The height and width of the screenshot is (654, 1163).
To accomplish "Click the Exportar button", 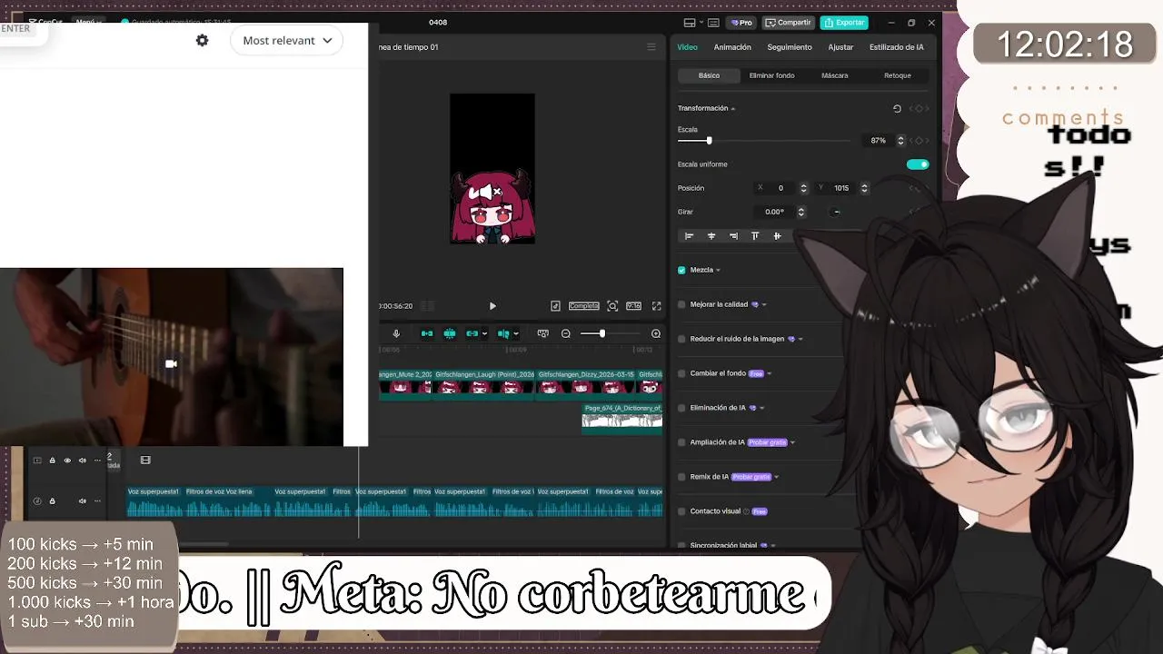I will coord(844,23).
